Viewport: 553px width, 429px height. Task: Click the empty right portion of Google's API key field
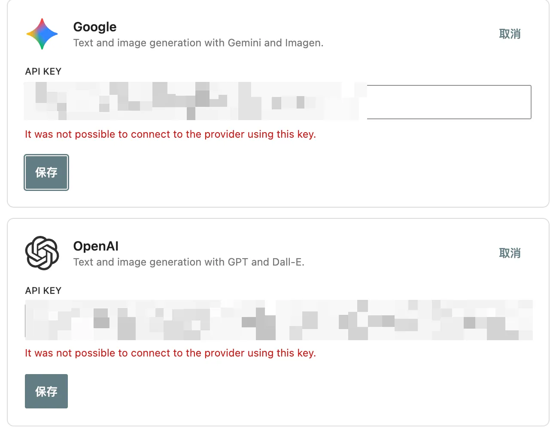[x=449, y=102]
